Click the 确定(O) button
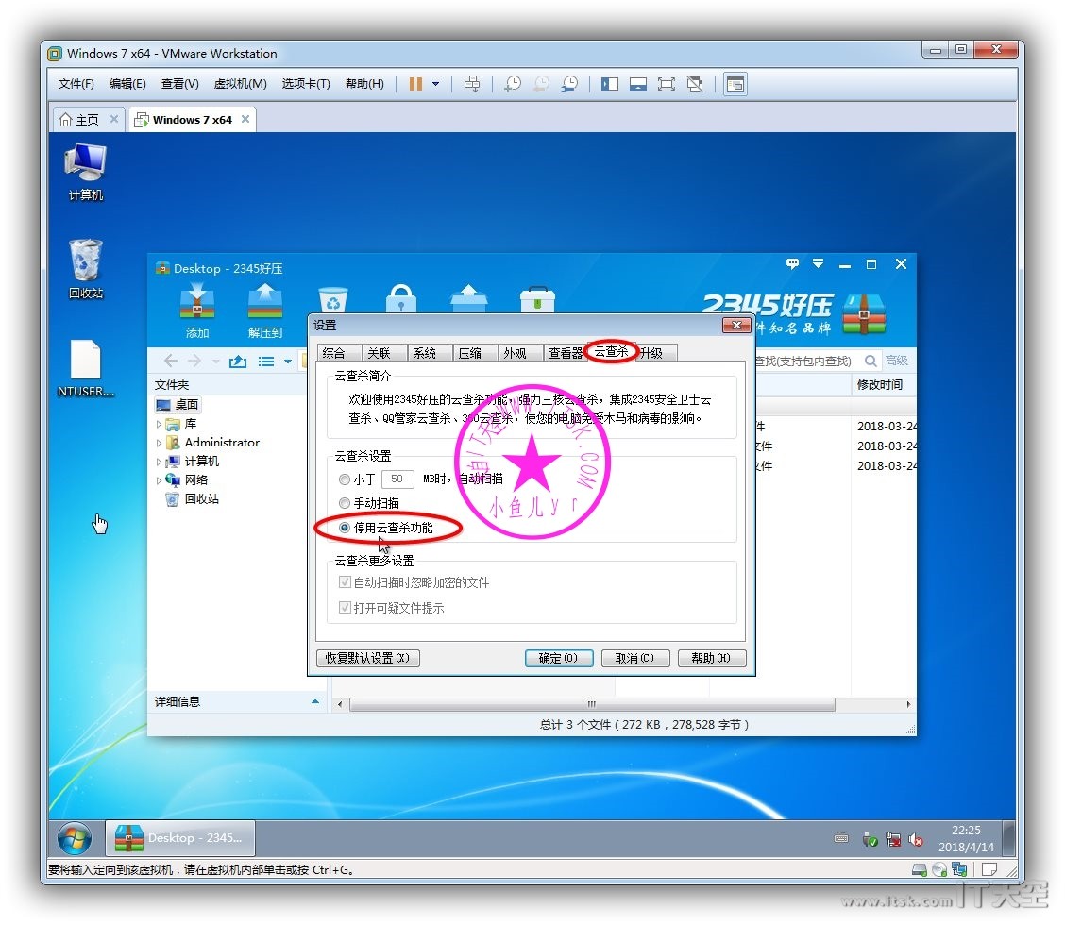The image size is (1065, 925). pos(558,658)
